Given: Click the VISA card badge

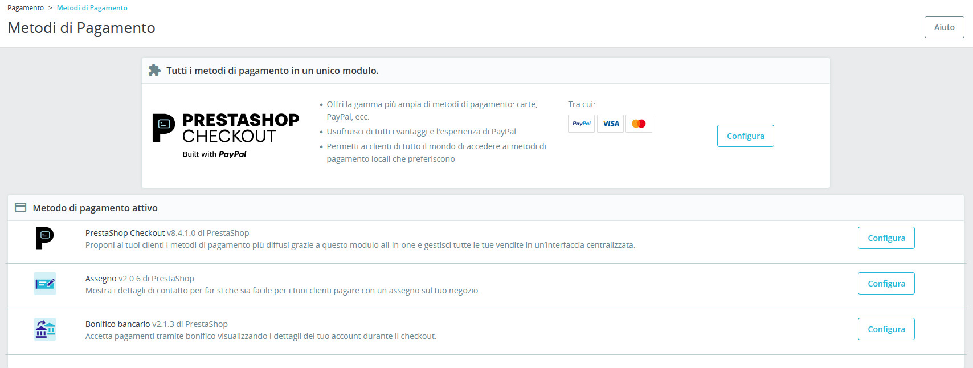Looking at the screenshot, I should tap(611, 124).
